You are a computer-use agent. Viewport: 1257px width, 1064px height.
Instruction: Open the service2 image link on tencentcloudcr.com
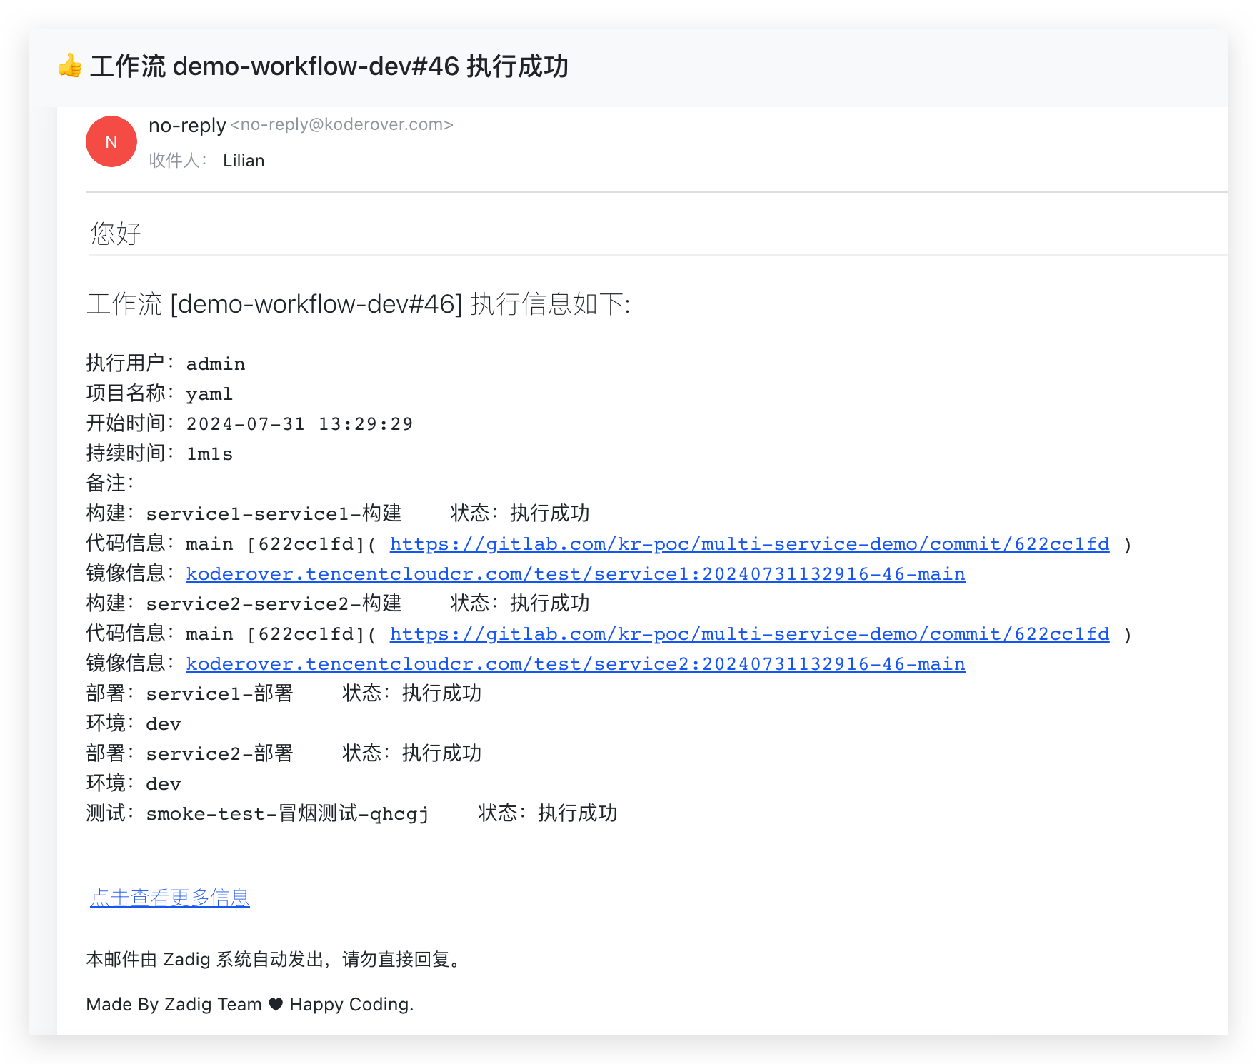[575, 663]
